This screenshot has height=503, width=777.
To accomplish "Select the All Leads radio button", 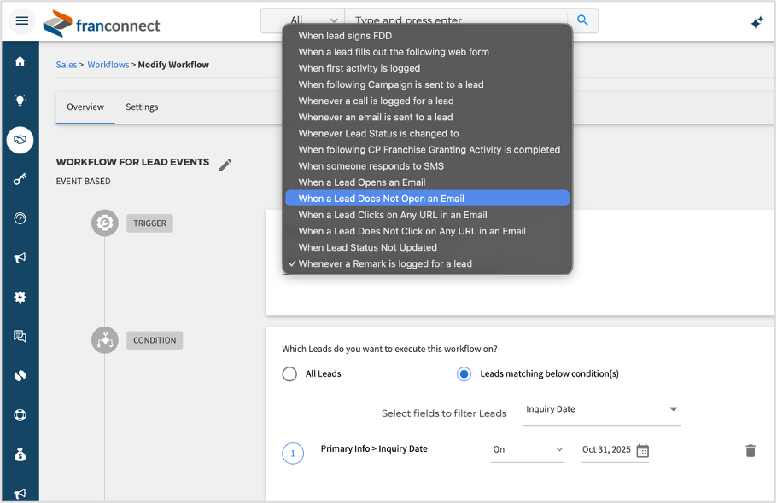I will point(289,373).
